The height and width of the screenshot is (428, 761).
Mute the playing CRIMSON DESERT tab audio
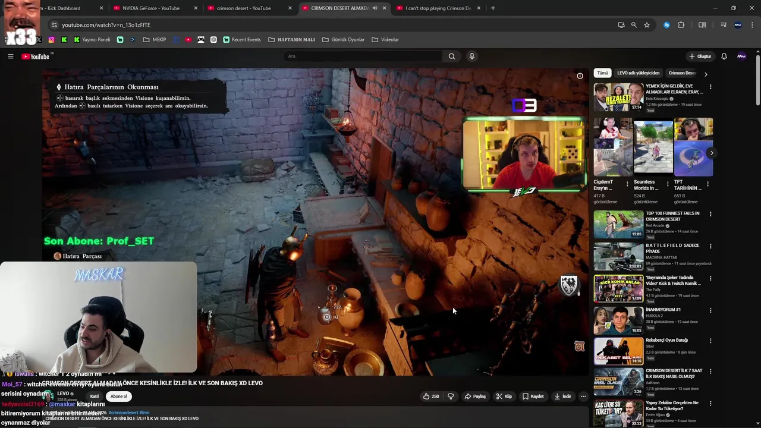375,8
